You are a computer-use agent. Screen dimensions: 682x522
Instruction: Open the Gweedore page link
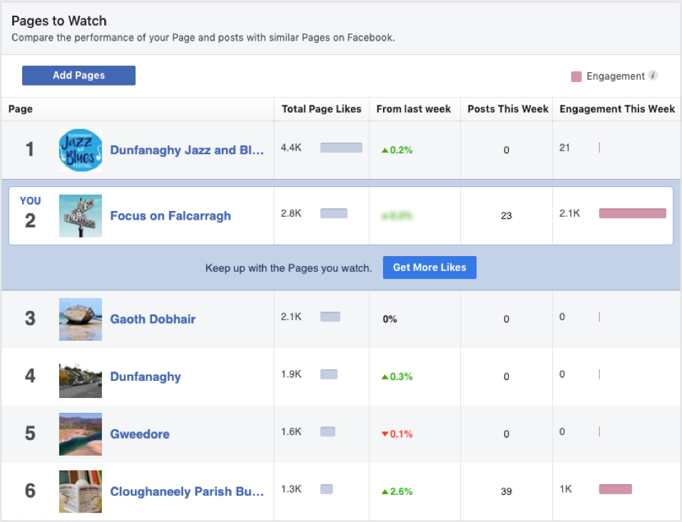coord(140,434)
